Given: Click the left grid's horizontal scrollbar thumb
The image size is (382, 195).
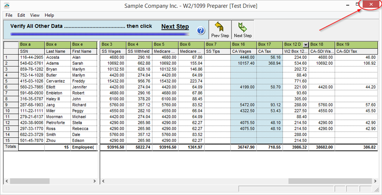Looking at the screenshot, I should (29, 181).
